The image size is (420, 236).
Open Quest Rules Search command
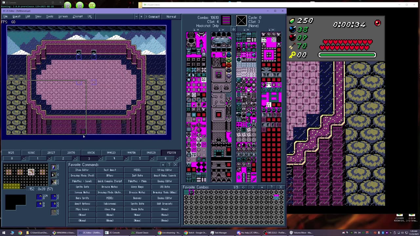pos(165,176)
